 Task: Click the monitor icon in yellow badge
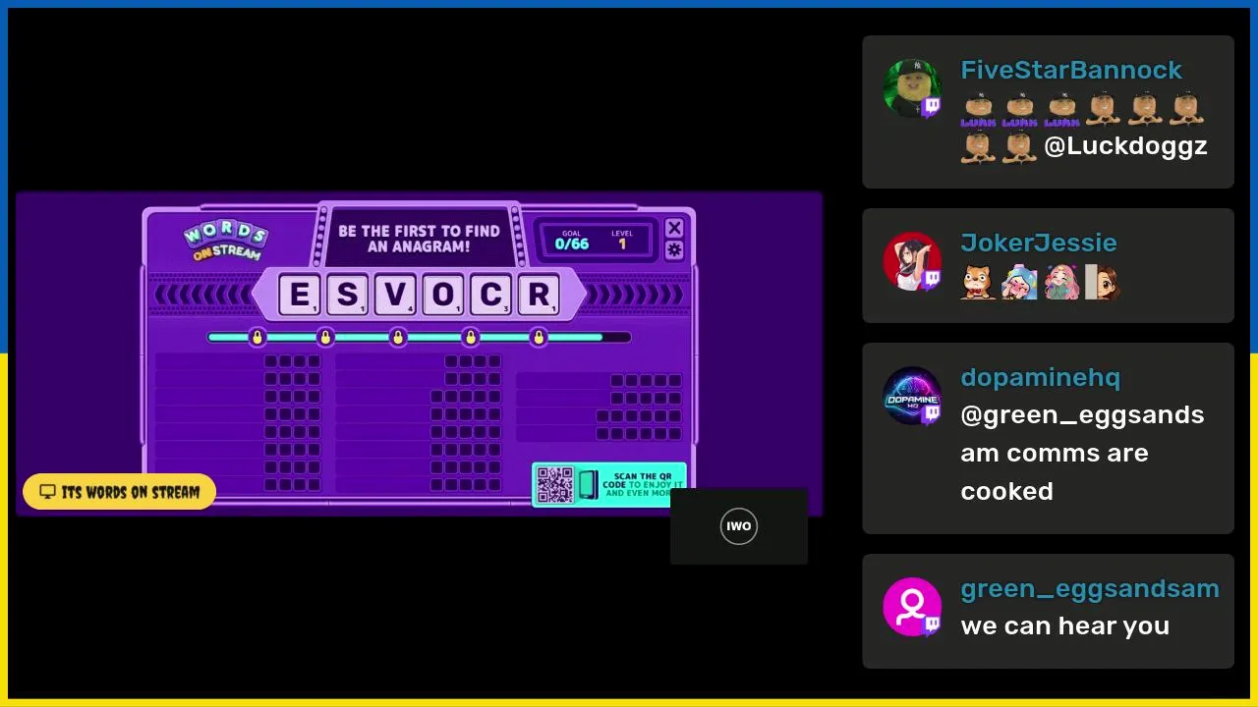(x=47, y=492)
